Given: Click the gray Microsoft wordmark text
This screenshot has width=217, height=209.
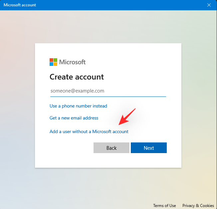Looking at the screenshot, I should pyautogui.click(x=72, y=62).
